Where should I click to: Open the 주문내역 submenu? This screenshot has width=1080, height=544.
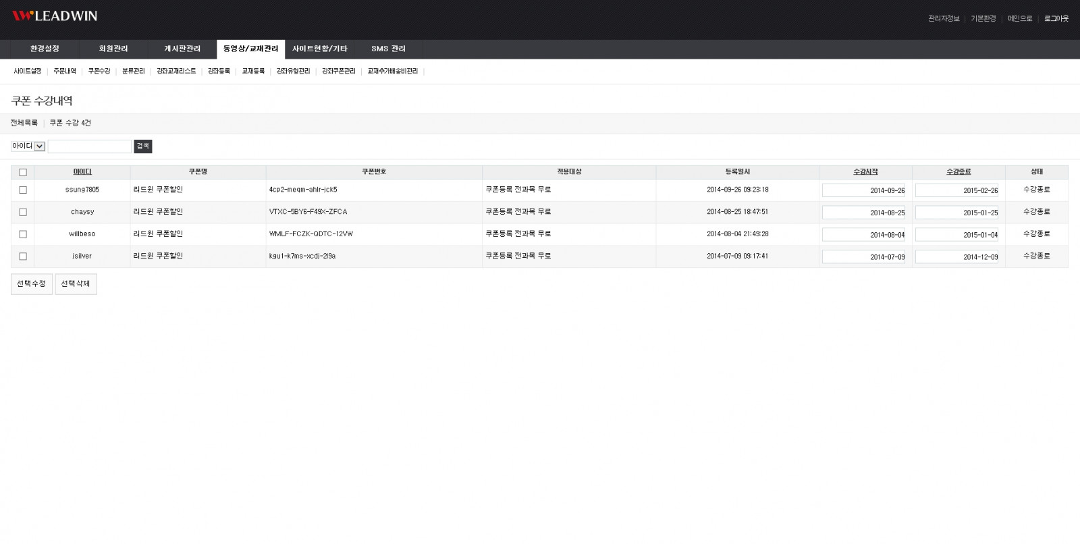[65, 71]
